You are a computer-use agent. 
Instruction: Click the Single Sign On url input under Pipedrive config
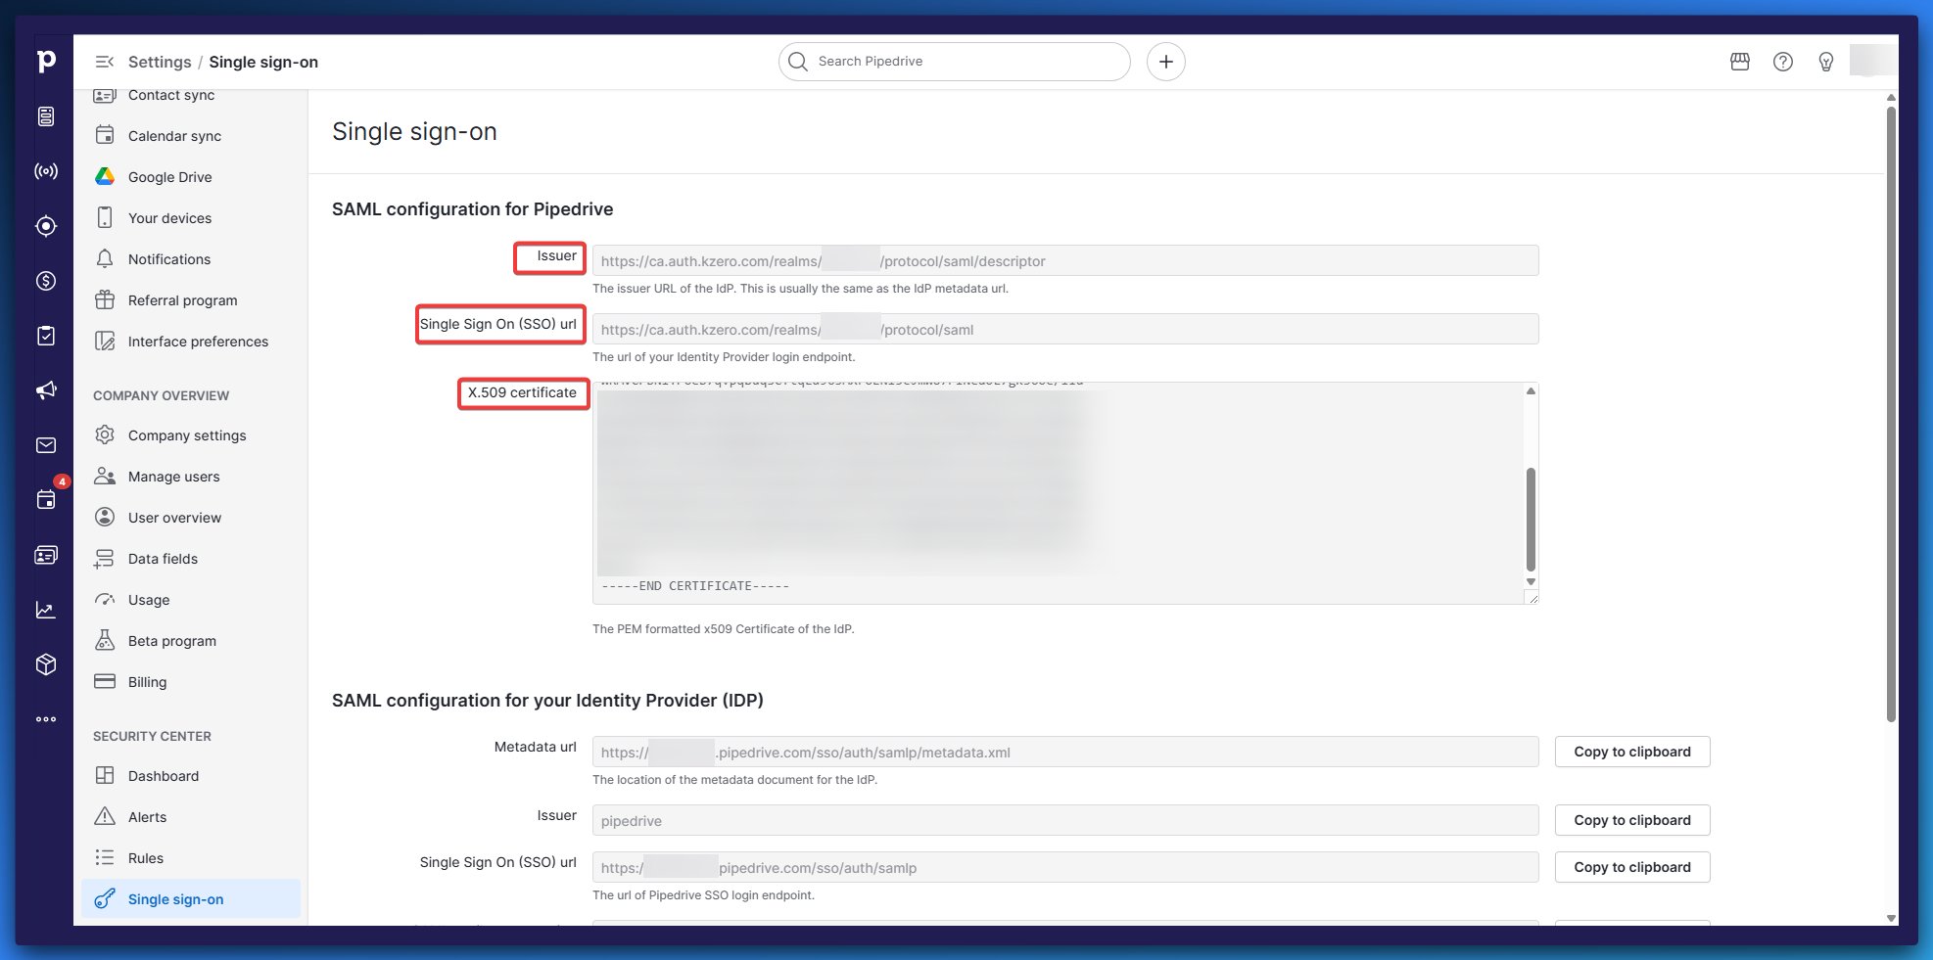[x=1064, y=330]
